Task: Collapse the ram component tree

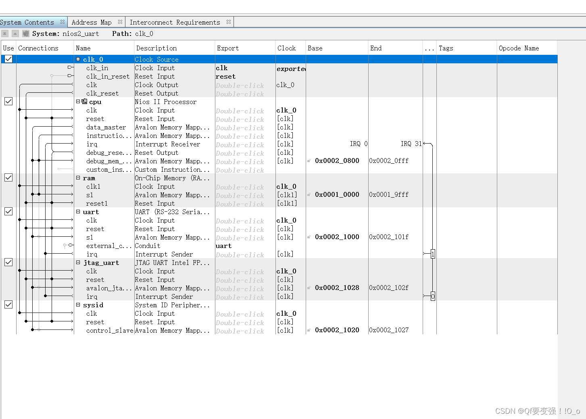Action: [78, 178]
